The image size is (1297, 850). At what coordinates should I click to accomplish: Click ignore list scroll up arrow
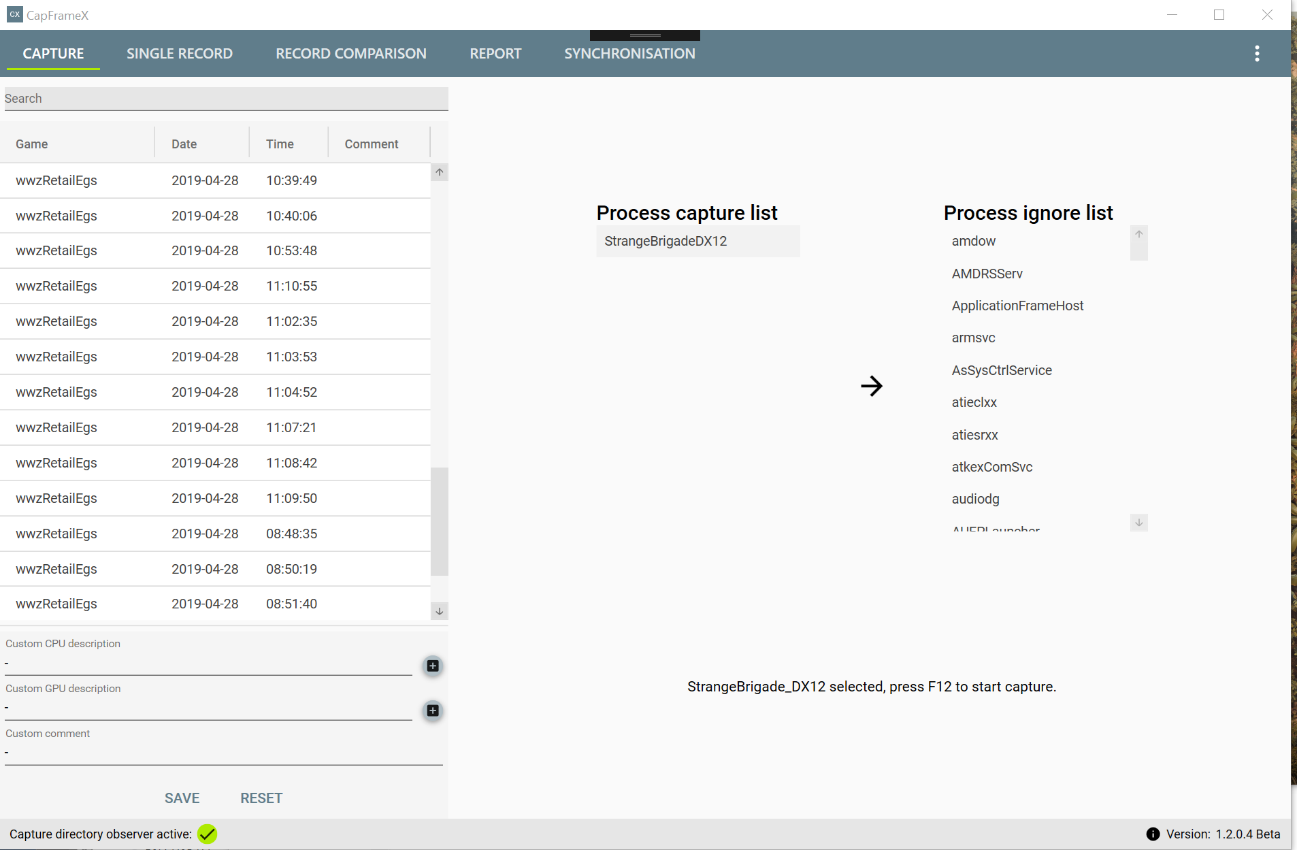click(1138, 234)
